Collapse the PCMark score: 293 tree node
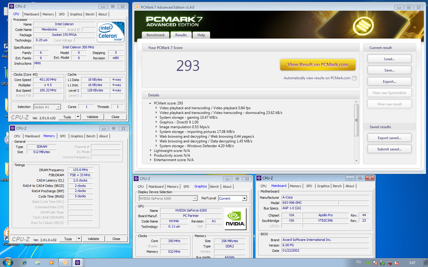 click(150, 103)
